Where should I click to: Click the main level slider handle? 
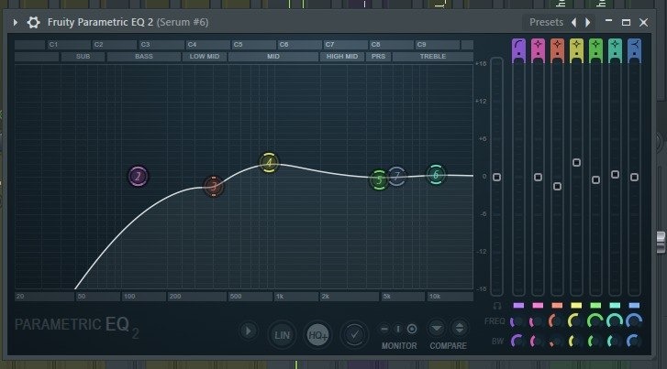496,177
